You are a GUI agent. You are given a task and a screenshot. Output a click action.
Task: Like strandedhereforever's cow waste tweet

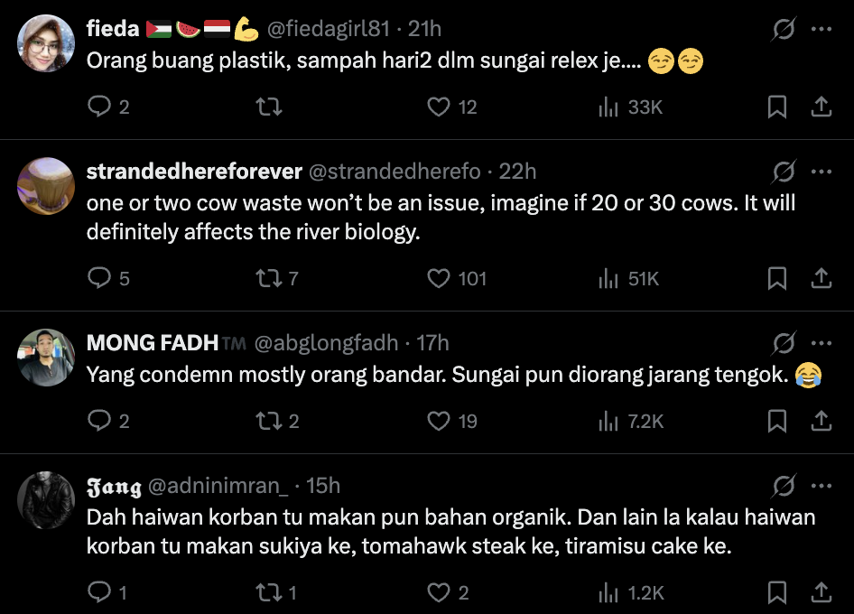tap(439, 278)
